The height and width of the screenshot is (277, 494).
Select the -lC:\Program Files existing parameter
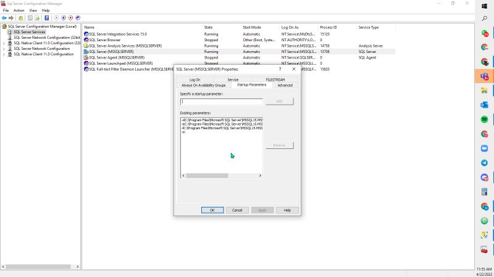coord(222,128)
